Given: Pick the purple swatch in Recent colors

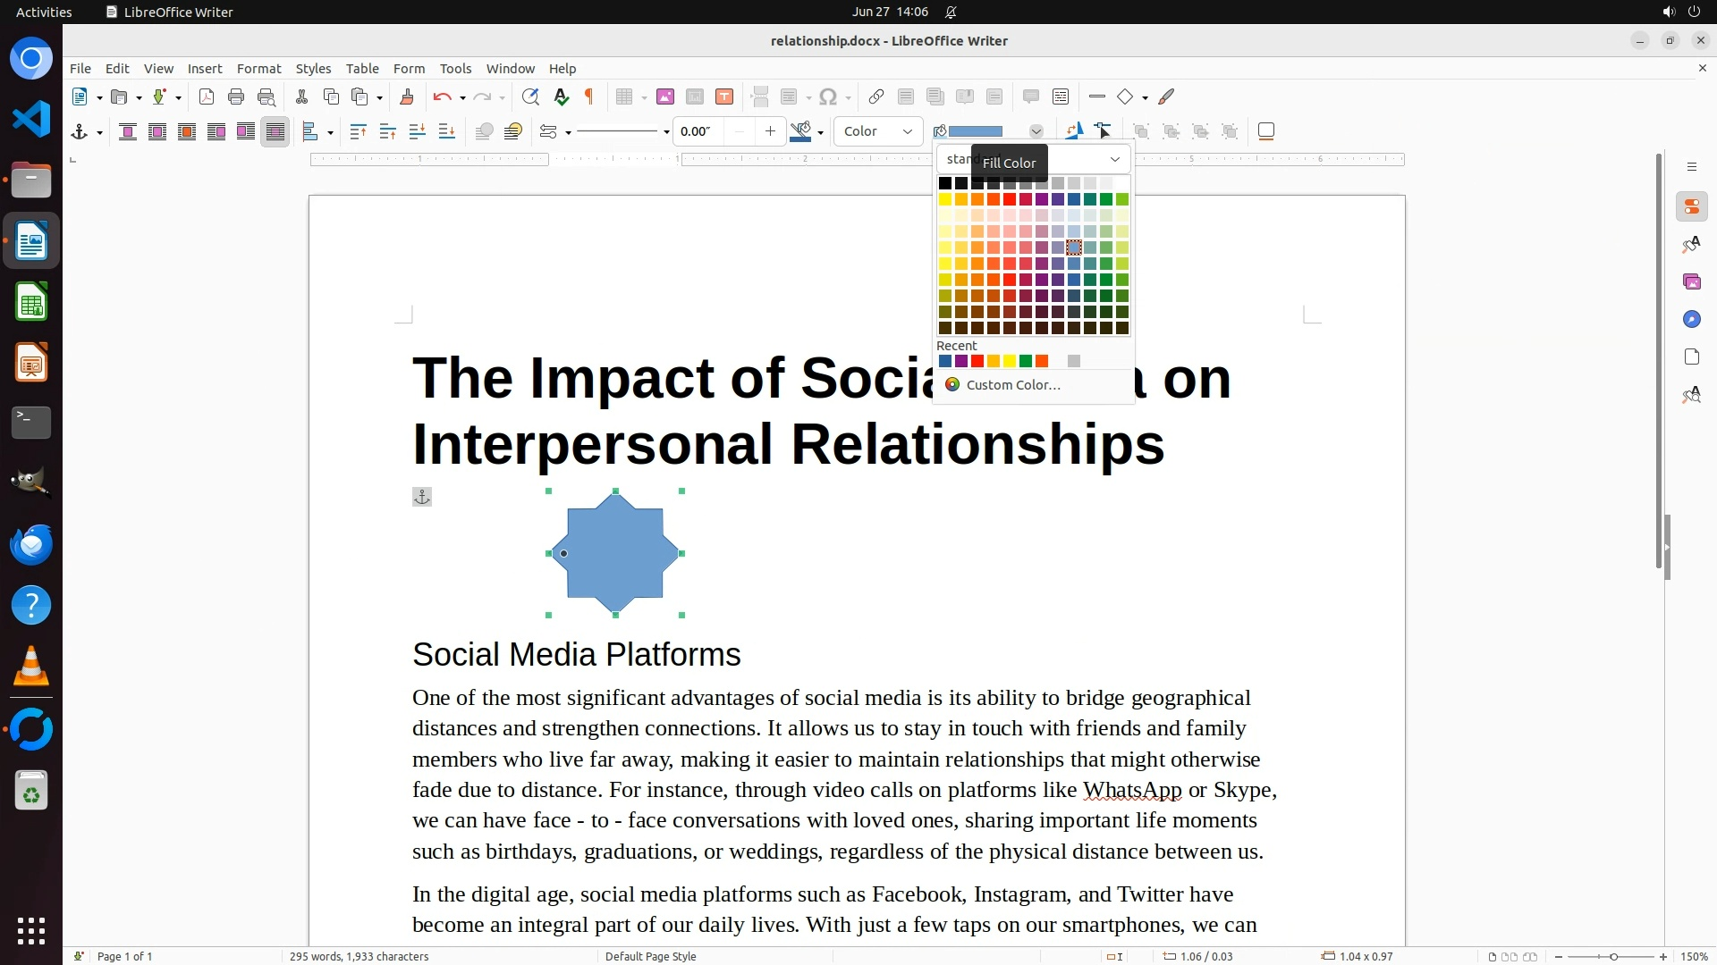Looking at the screenshot, I should coord(961,361).
